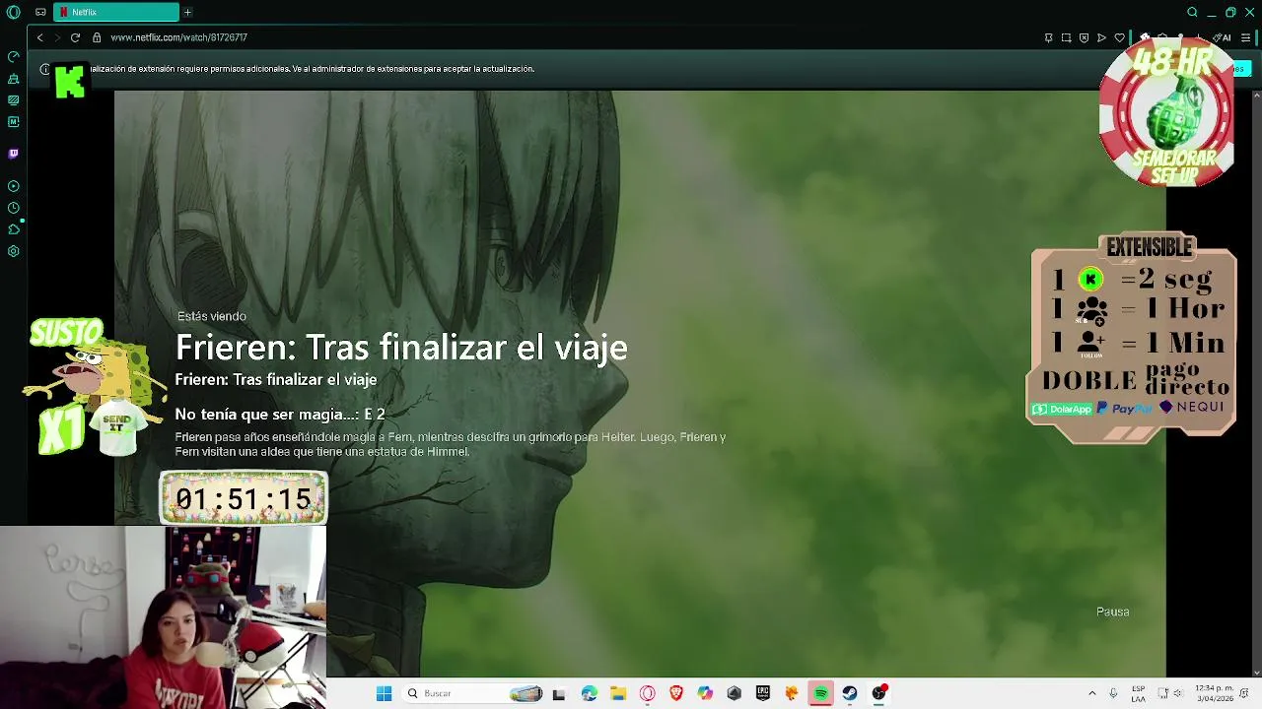The image size is (1262, 709).
Task: Go back with the browser back arrow
Action: 39,37
